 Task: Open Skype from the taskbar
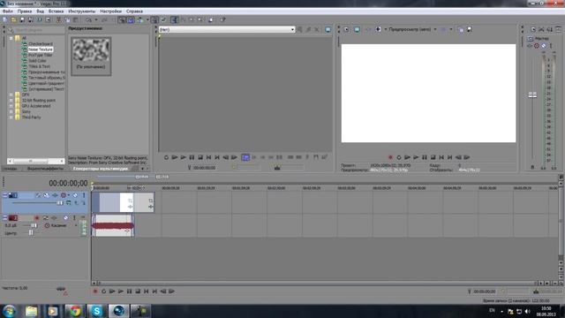96,311
